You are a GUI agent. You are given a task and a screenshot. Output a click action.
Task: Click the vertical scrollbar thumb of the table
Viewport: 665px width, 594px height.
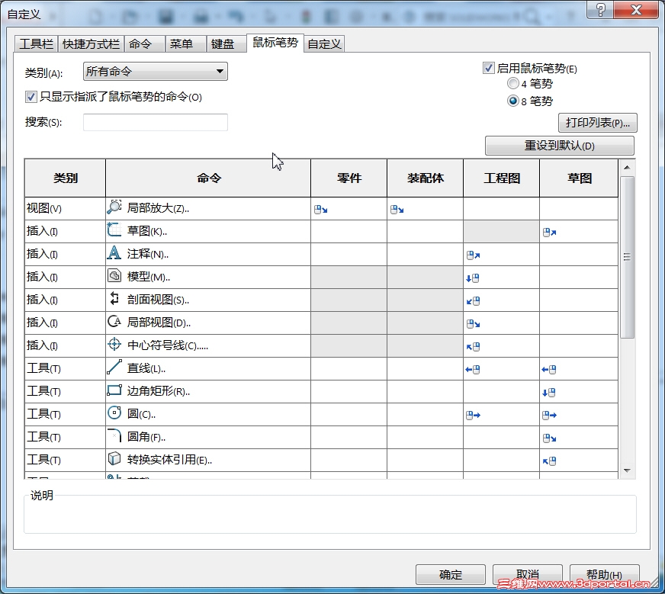coord(627,257)
